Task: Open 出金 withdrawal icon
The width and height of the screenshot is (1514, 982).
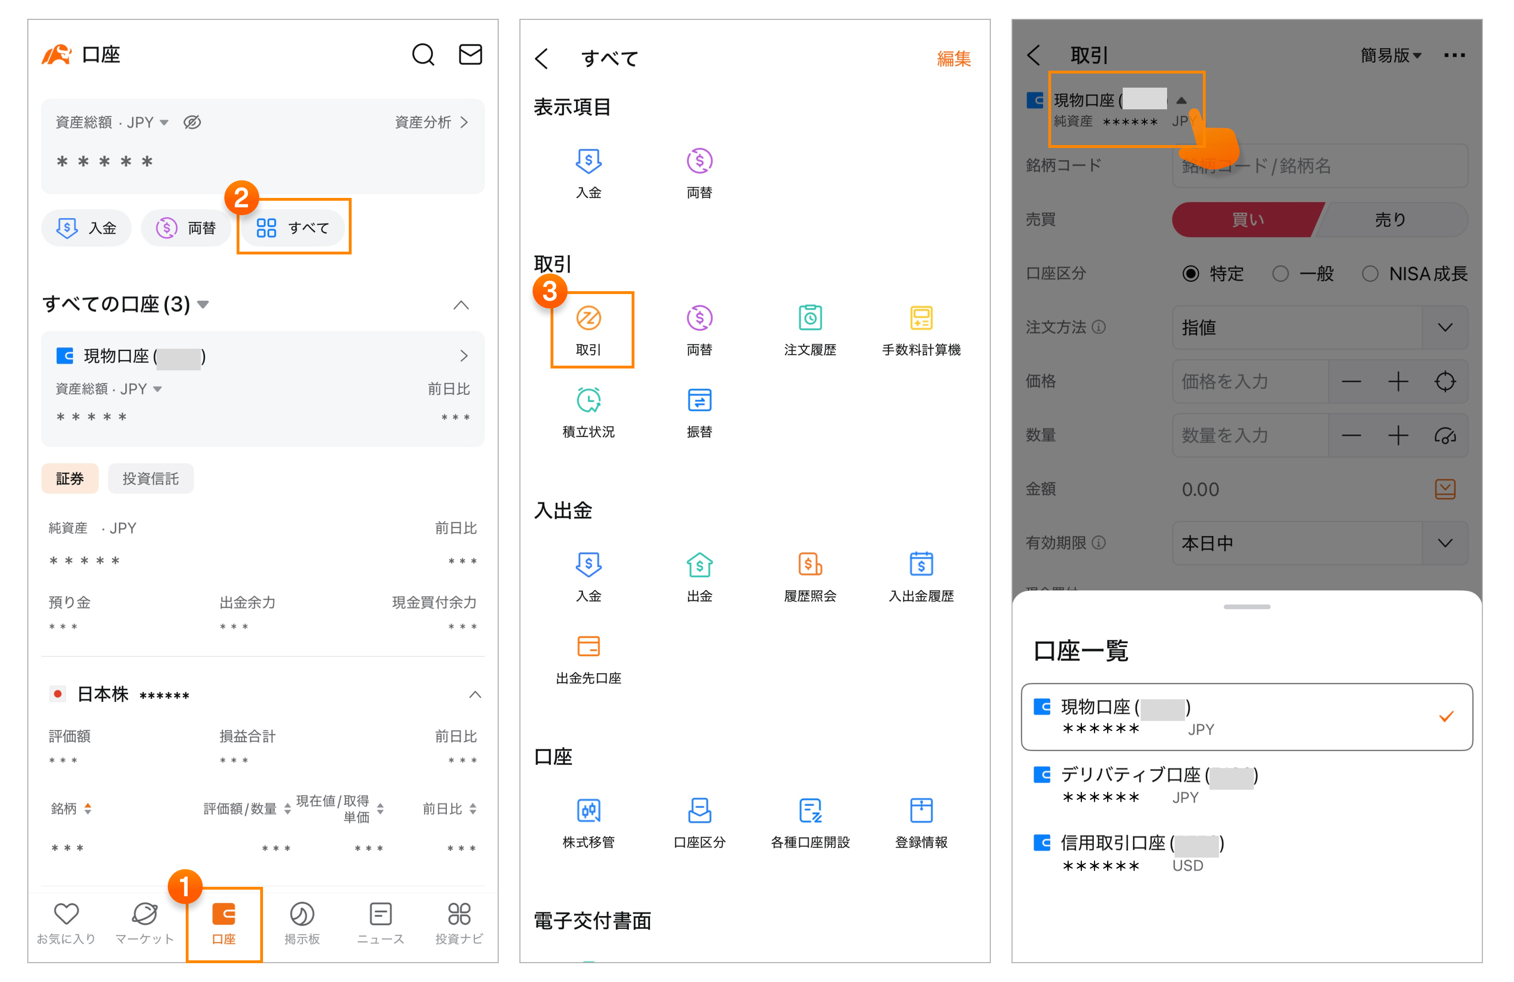Action: (x=700, y=577)
